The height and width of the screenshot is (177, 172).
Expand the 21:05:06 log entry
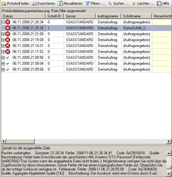[x=3, y=69]
